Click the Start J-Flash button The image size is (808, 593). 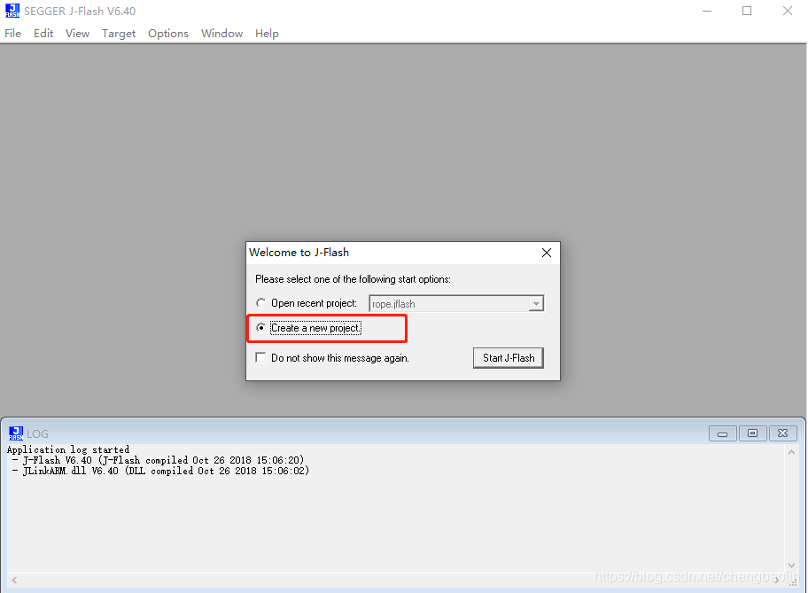[508, 358]
